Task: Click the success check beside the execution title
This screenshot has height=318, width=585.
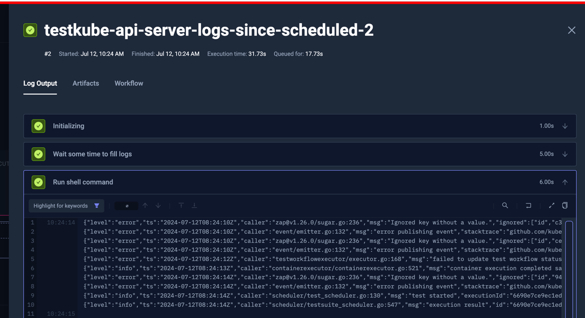Action: pos(30,30)
